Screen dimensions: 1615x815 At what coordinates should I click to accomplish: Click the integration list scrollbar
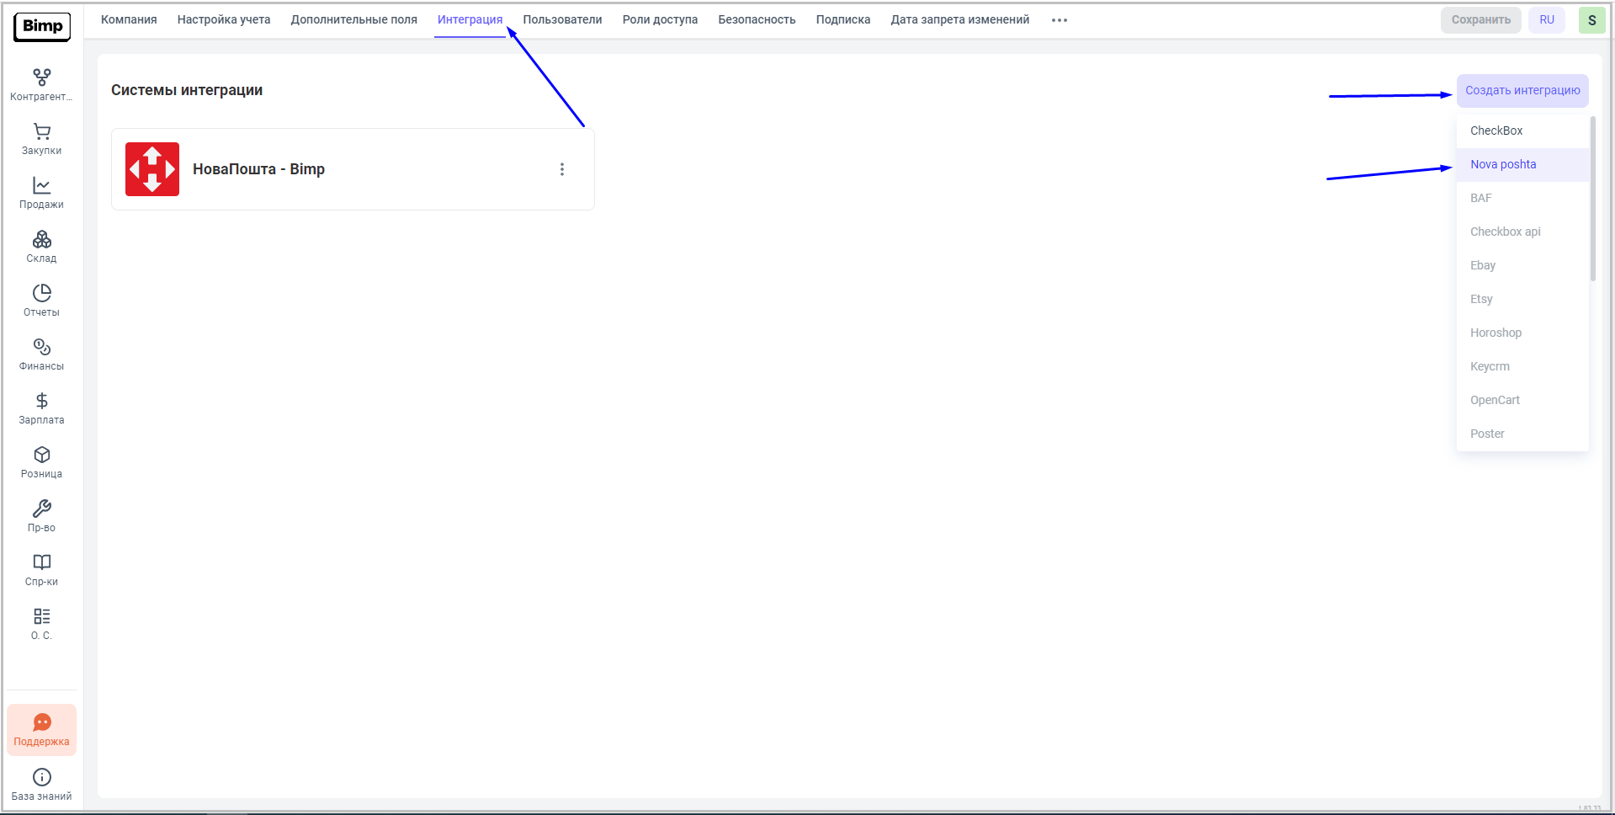1592,199
